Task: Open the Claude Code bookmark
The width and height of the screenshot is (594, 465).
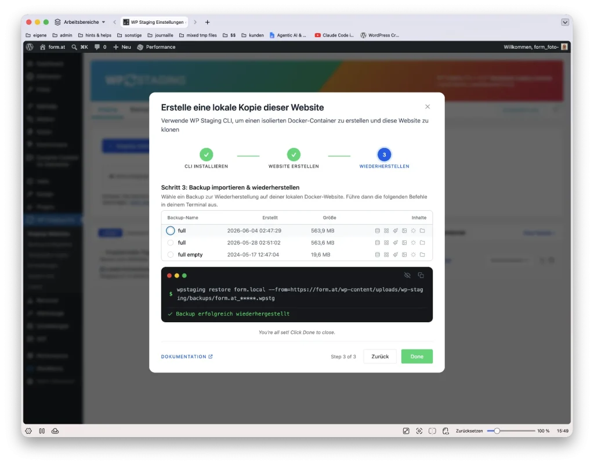Action: [334, 35]
